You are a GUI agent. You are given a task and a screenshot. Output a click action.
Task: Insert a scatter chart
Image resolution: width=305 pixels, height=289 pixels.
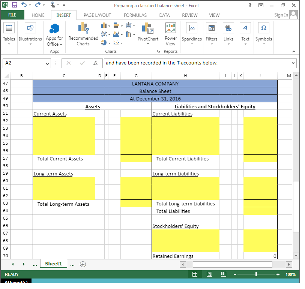coord(116,43)
